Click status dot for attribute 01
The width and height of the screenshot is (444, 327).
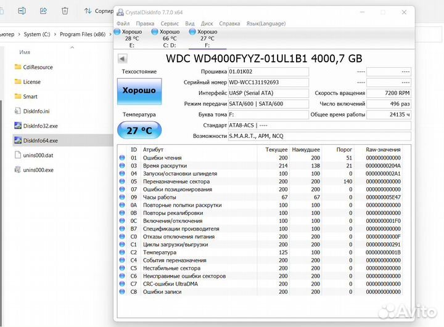pyautogui.click(x=122, y=158)
